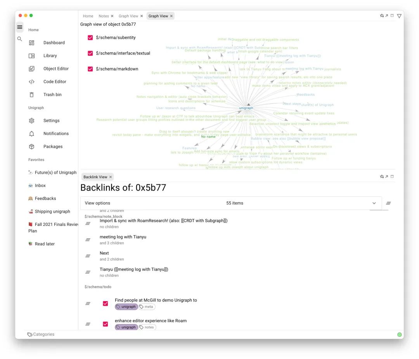The height and width of the screenshot is (359, 419).
Task: Uncheck the $/schema/markdown filter
Action: pyautogui.click(x=90, y=69)
